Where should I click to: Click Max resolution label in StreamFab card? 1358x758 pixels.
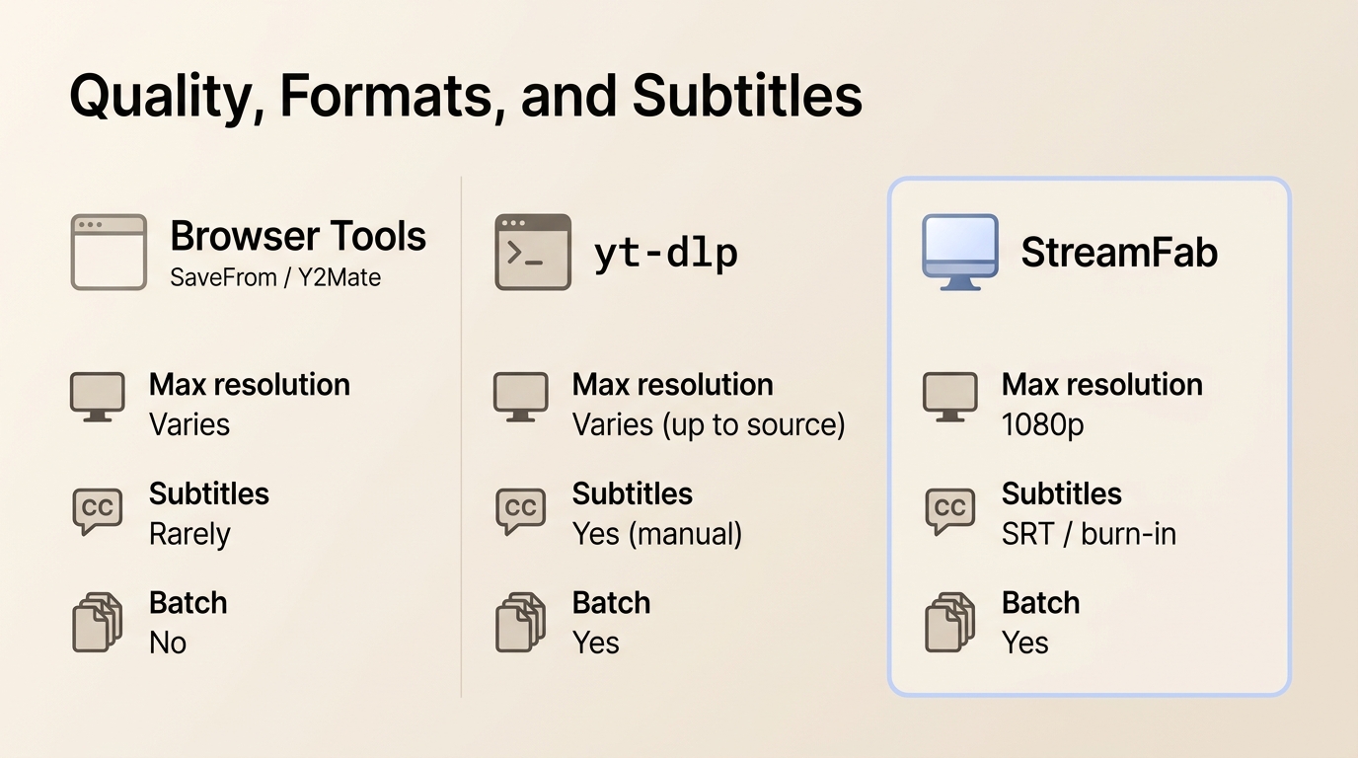coord(1102,384)
